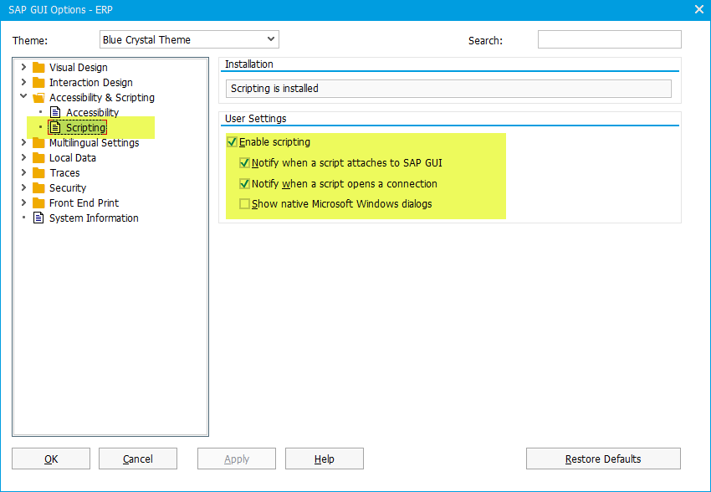The image size is (711, 492).
Task: Select the Security tree label
Action: tap(68, 187)
